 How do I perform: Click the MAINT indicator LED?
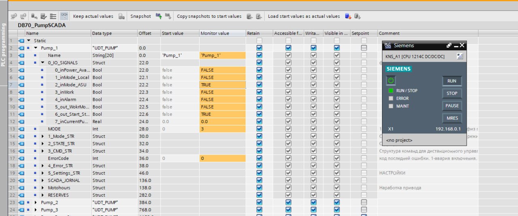[391, 106]
